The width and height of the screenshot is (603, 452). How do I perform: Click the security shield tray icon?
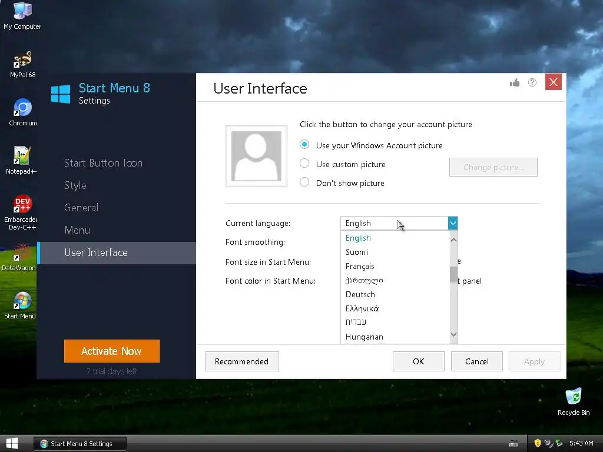click(538, 443)
